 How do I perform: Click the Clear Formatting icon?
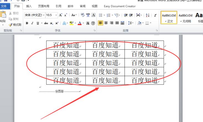tap(83, 15)
